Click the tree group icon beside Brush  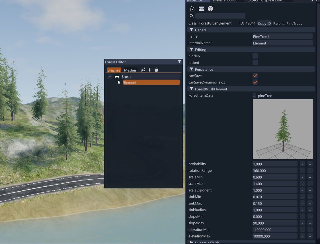tap(117, 77)
